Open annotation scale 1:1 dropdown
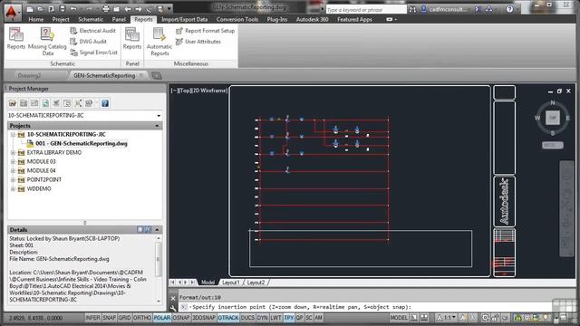Screen dimensions: 580x326 point(447,318)
